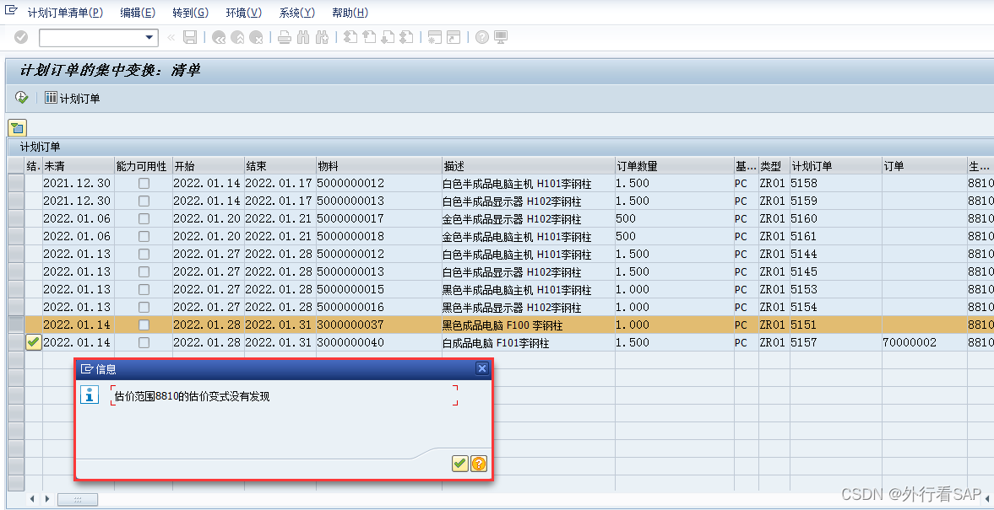This screenshot has width=994, height=510.
Task: Collapse the command field with the double-chevron
Action: pos(171,38)
